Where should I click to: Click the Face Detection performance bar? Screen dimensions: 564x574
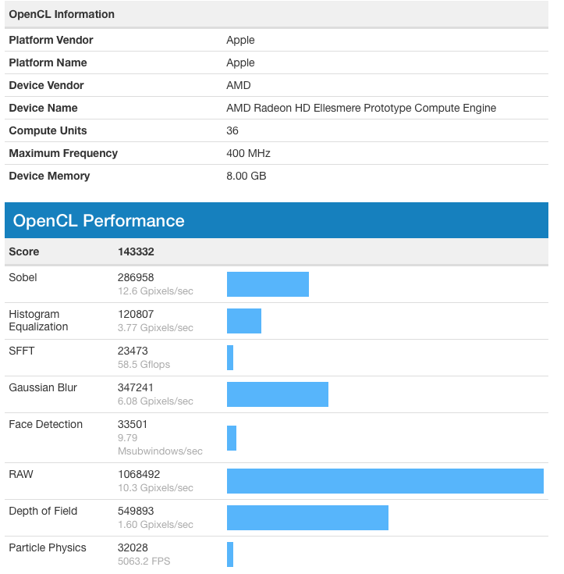pos(232,438)
